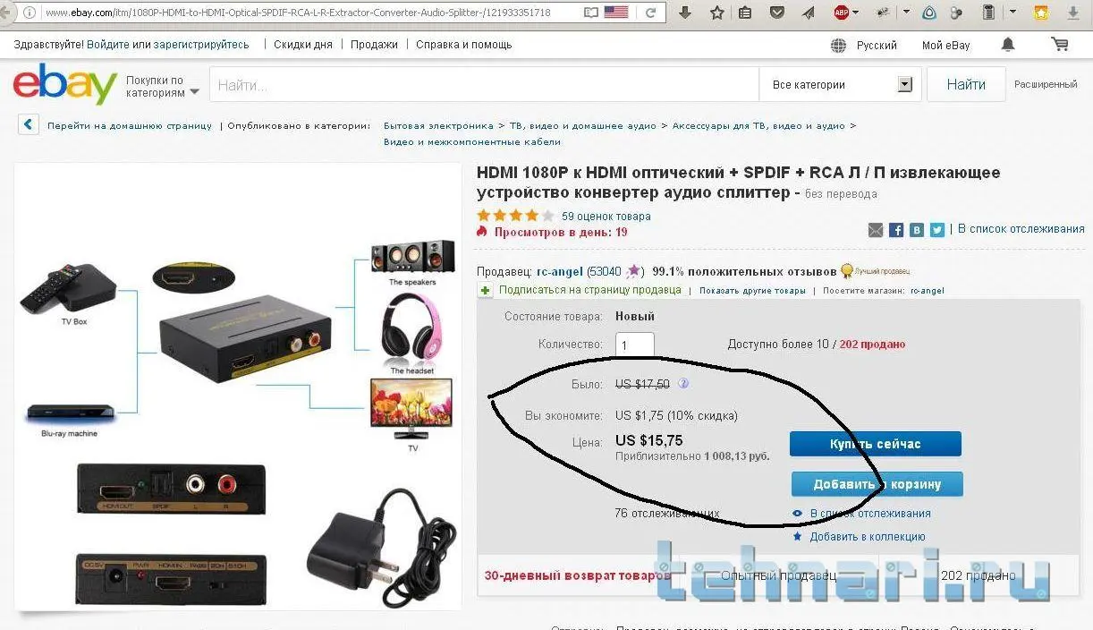1093x630 pixels.
Task: Share listing via email envelope icon
Action: click(x=876, y=230)
